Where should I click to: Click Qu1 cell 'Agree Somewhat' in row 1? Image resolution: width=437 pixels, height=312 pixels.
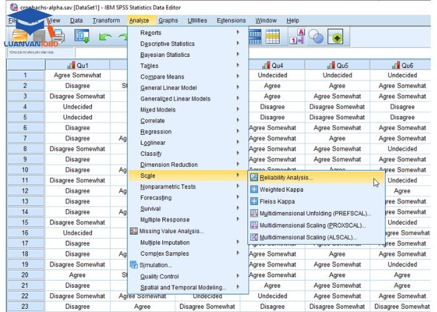[x=77, y=76]
